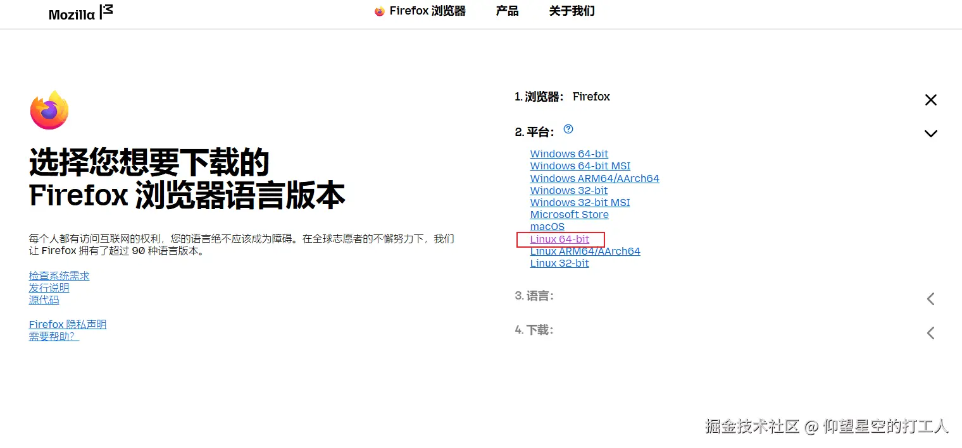The width and height of the screenshot is (962, 448).
Task: Open the Firefox 浏览器 menu
Action: coord(427,11)
